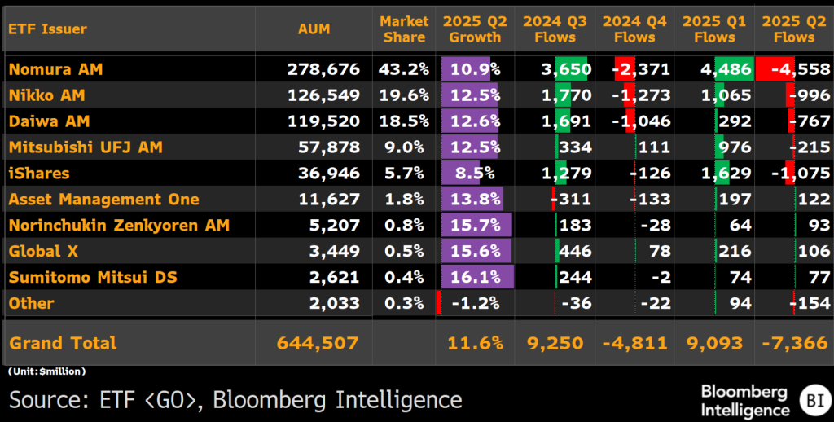Screen dimensions: 834x422
Task: Click iShares 2025 Q2 flow -1,075
Action: pos(801,173)
